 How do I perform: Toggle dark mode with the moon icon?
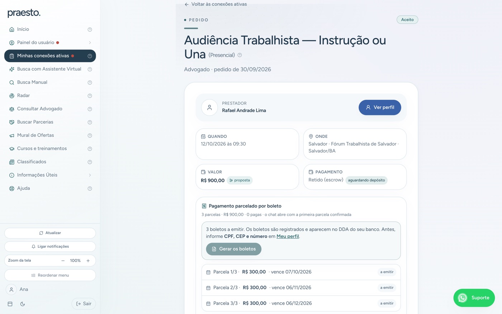pyautogui.click(x=23, y=304)
